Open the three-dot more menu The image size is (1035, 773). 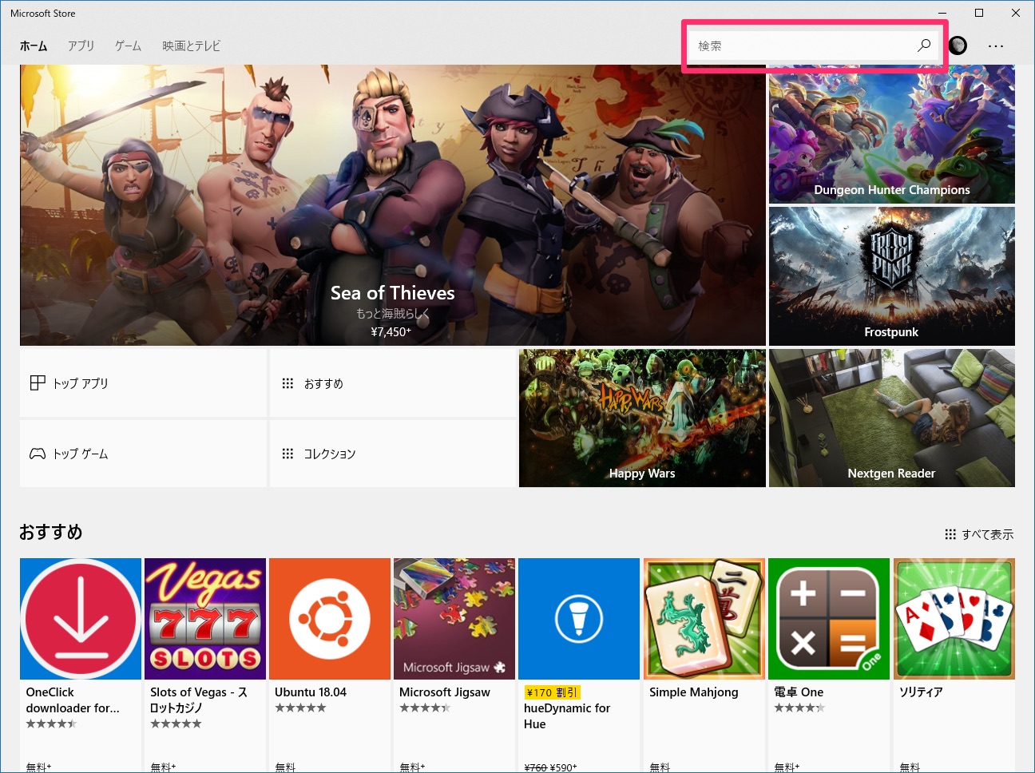point(995,46)
